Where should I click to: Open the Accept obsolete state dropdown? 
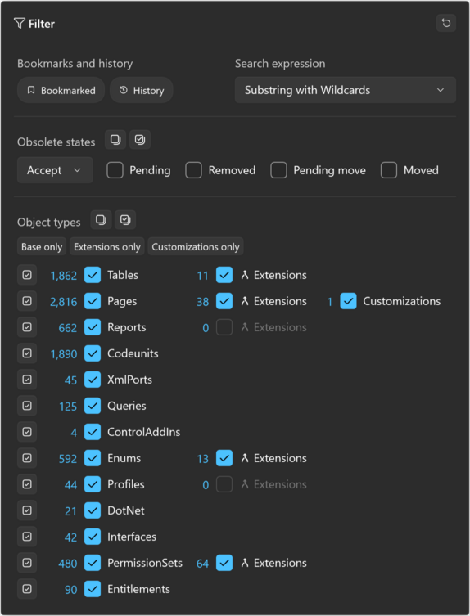point(55,170)
